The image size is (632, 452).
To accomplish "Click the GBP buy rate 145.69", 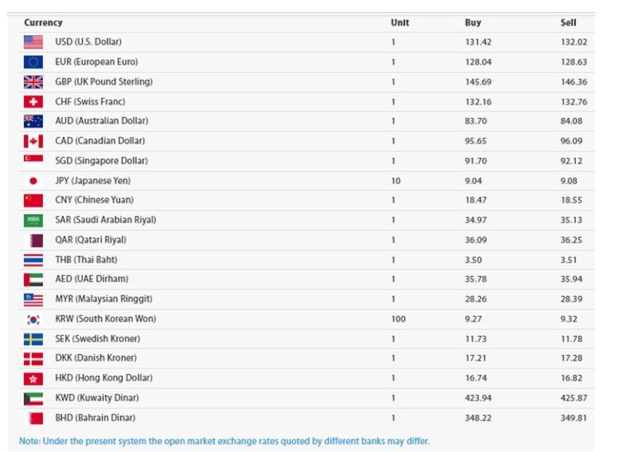I will (478, 82).
